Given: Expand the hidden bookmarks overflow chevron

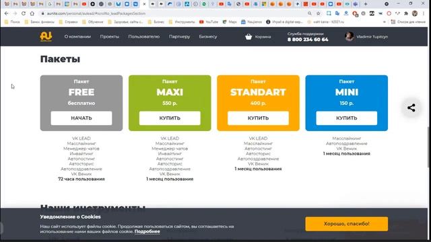Looking at the screenshot, I should tap(384, 22).
